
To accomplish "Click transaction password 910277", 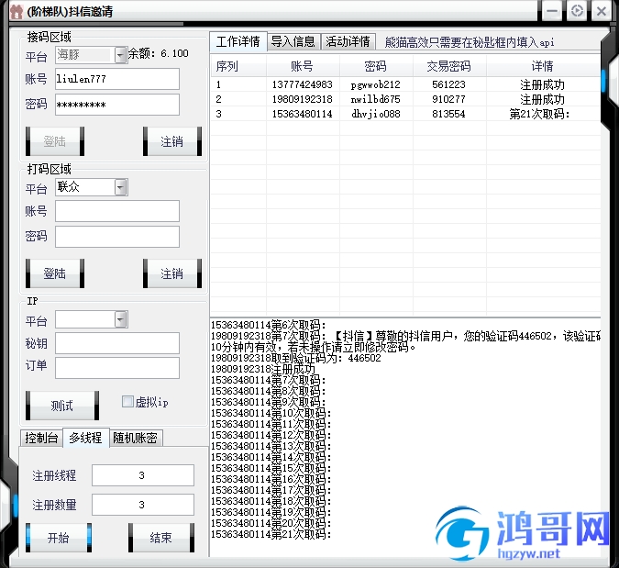I will [x=448, y=99].
